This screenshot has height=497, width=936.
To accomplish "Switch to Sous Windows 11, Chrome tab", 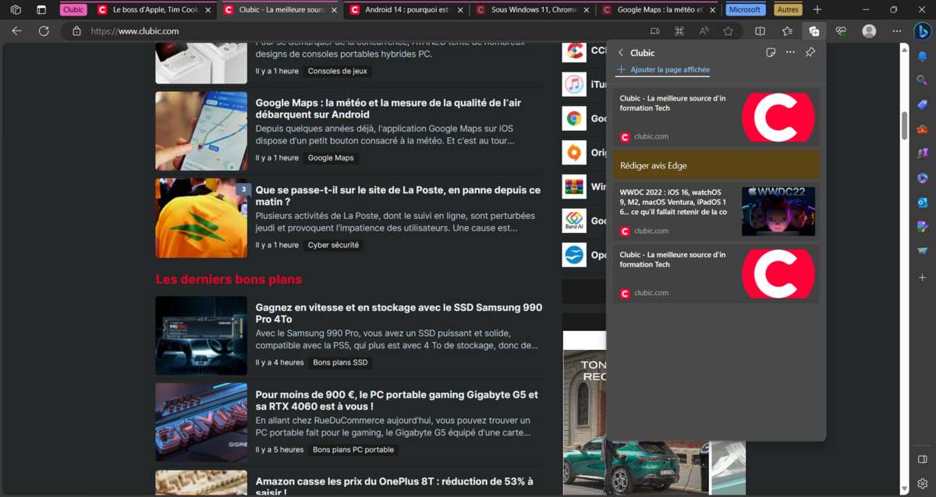I will click(532, 10).
